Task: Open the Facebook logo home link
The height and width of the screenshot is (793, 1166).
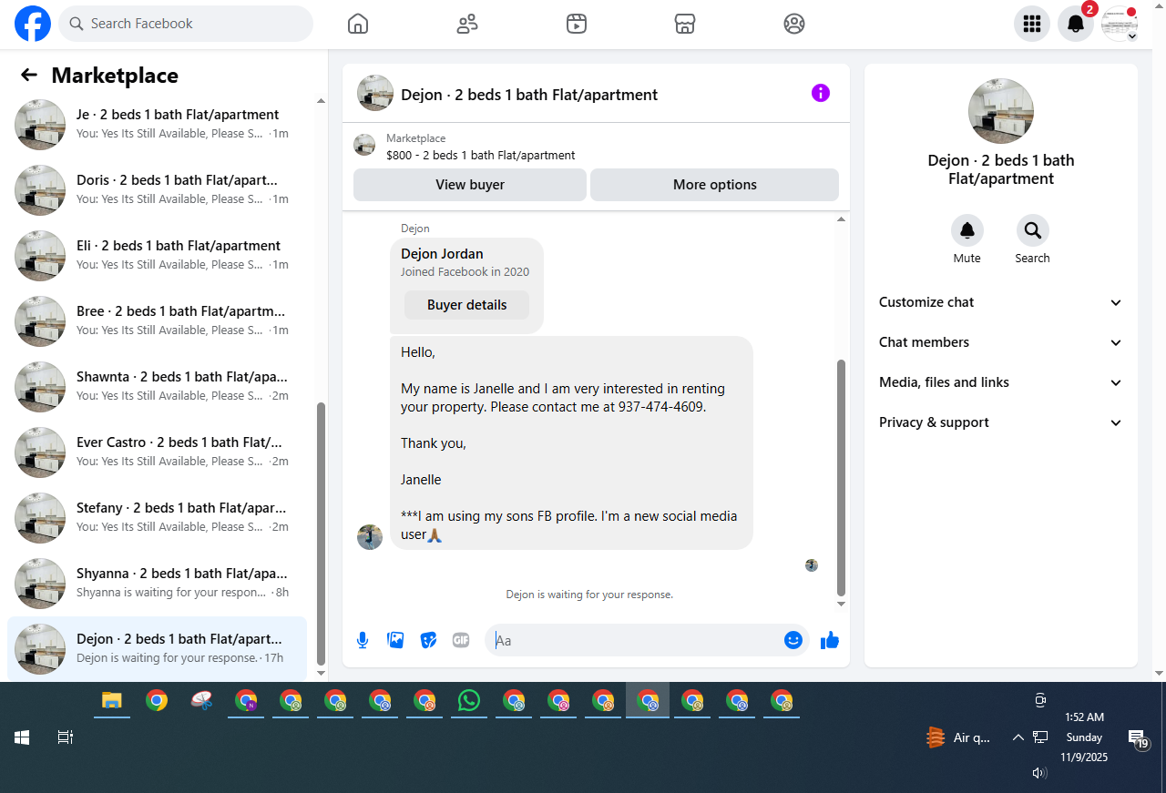Action: coord(33,24)
